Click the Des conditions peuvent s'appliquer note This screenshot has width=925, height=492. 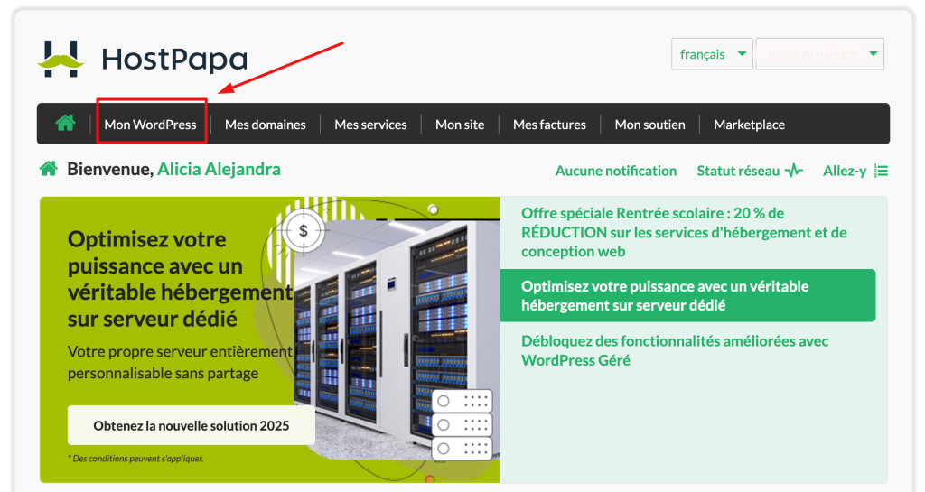tap(135, 459)
